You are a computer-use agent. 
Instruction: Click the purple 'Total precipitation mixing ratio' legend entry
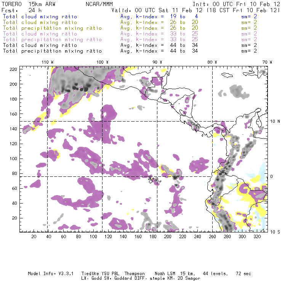52,40
